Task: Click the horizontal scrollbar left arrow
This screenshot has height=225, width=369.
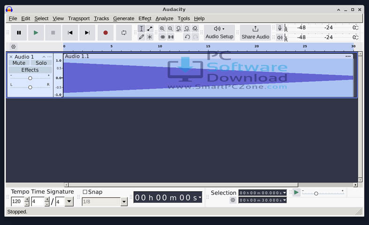Action: tap(67, 185)
